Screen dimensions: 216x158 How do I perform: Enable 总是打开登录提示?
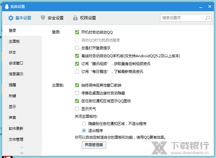77,48
